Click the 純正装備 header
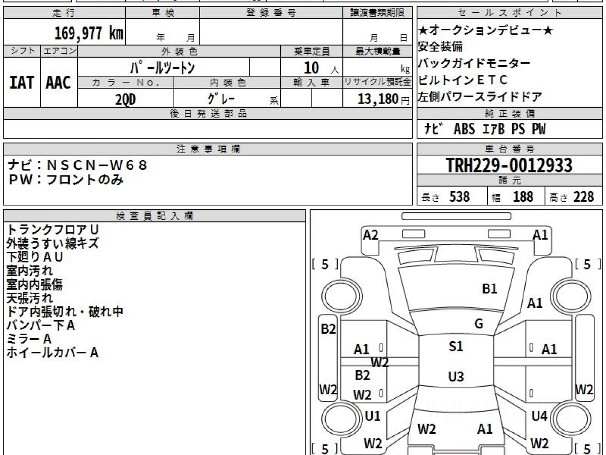This screenshot has height=455, width=606. (510, 114)
